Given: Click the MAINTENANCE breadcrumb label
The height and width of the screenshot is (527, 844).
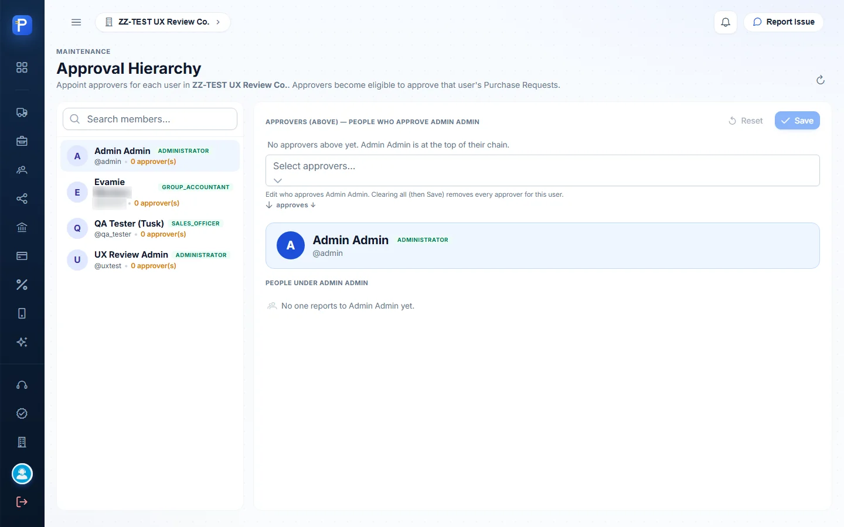Looking at the screenshot, I should [83, 52].
